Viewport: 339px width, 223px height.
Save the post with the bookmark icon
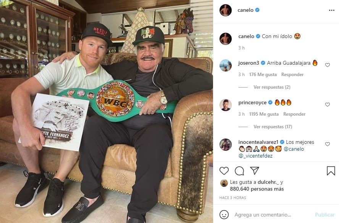point(331,170)
